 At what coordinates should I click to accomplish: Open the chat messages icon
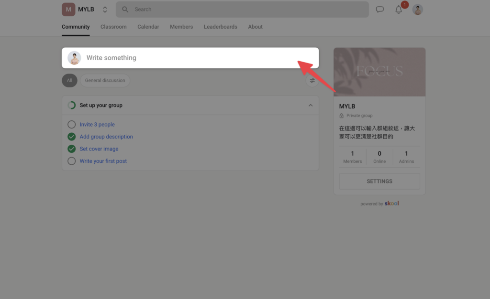(x=379, y=10)
